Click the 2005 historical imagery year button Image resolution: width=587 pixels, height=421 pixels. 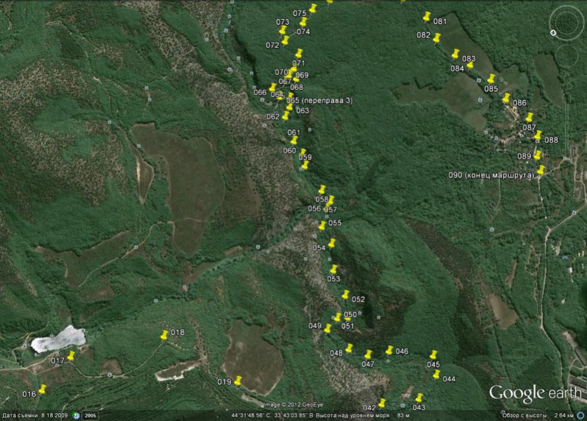(x=90, y=416)
